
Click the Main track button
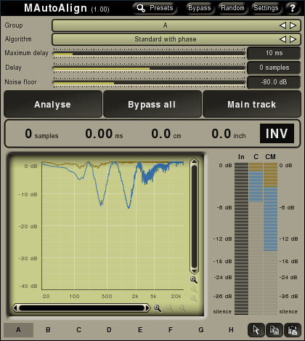click(252, 105)
